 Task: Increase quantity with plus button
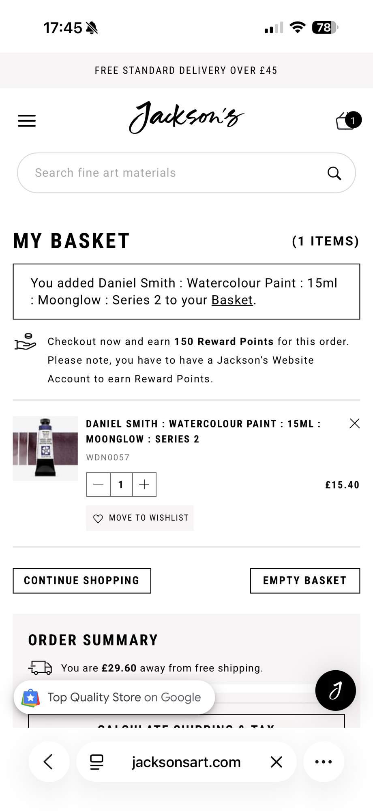(x=144, y=485)
